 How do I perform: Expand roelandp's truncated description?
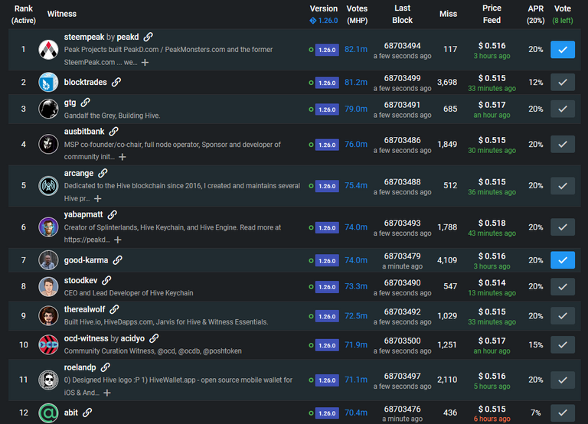(106, 393)
